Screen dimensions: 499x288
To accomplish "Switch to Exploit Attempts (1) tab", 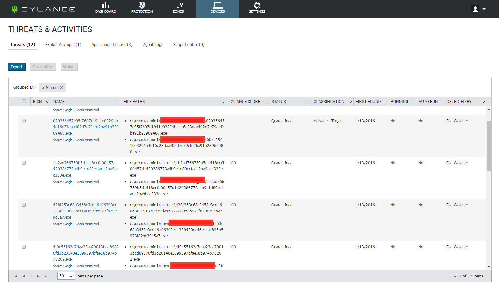I will tap(63, 45).
